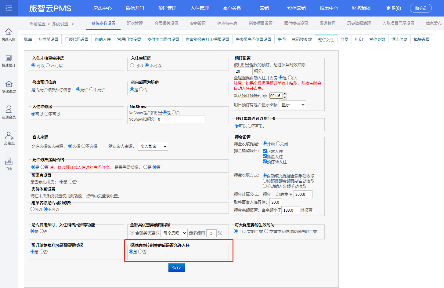The height and width of the screenshot is (288, 444).
Task: Open 每个房晚 coupon limit dropdown
Action: (x=174, y=233)
